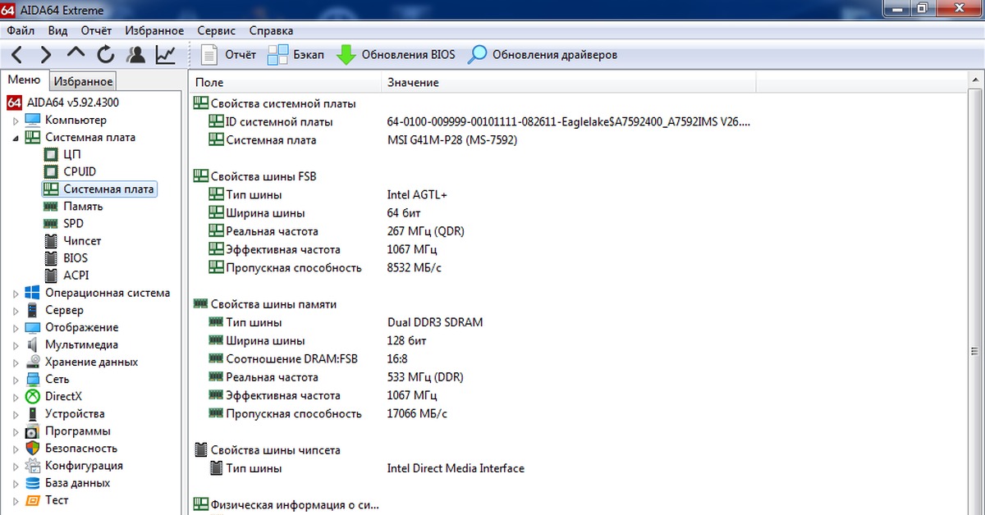The image size is (985, 515).
Task: Expand the Сеть tree node
Action: (x=16, y=380)
